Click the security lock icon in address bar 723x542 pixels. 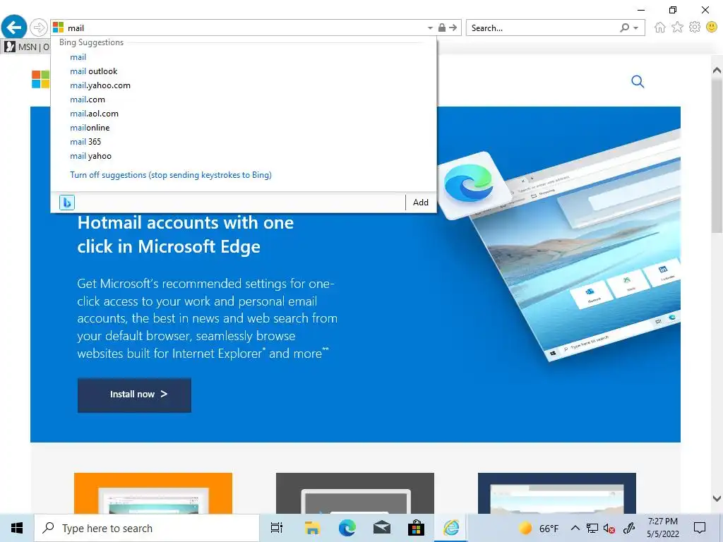442,28
